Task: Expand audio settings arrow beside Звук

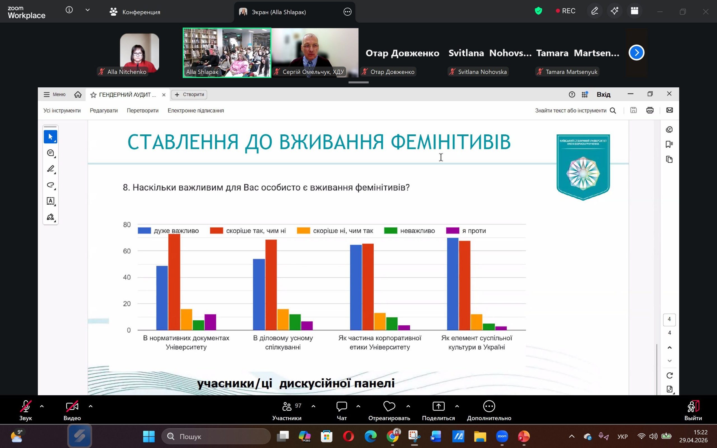Action: tap(42, 407)
